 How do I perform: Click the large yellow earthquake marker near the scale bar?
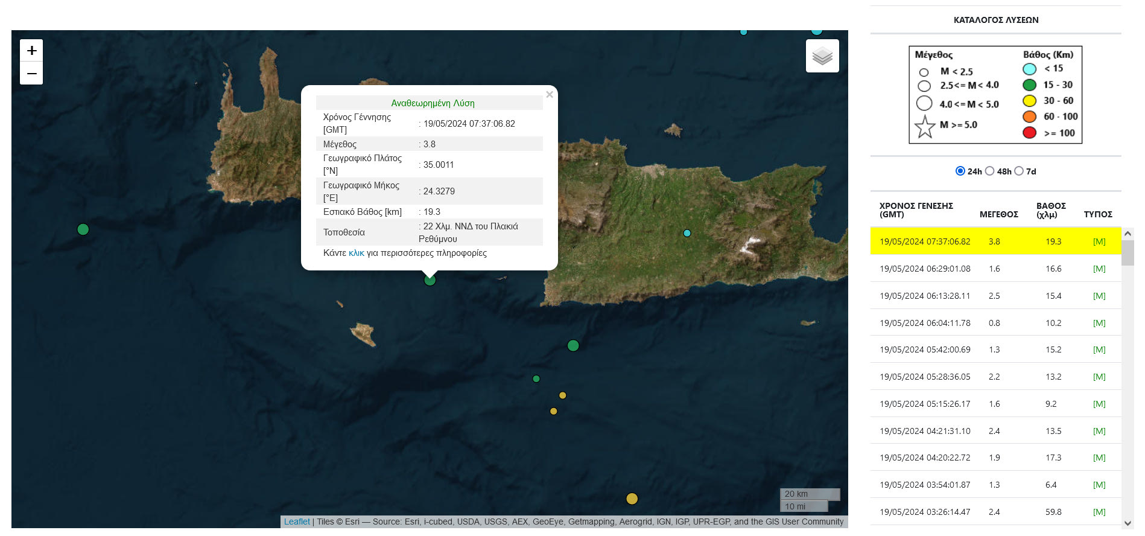coord(632,499)
